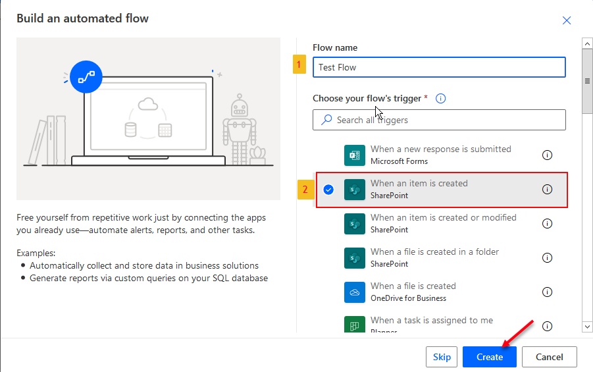Click the OneDrive for Business trigger icon

[354, 292]
